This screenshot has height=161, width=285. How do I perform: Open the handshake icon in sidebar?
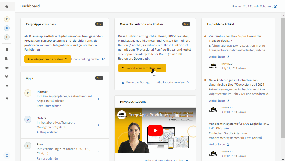[7, 68]
